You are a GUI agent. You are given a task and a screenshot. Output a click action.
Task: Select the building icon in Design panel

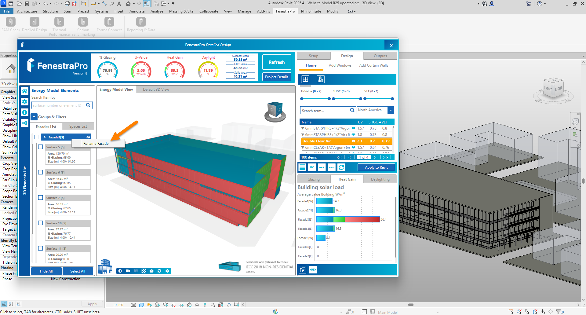pyautogui.click(x=320, y=79)
